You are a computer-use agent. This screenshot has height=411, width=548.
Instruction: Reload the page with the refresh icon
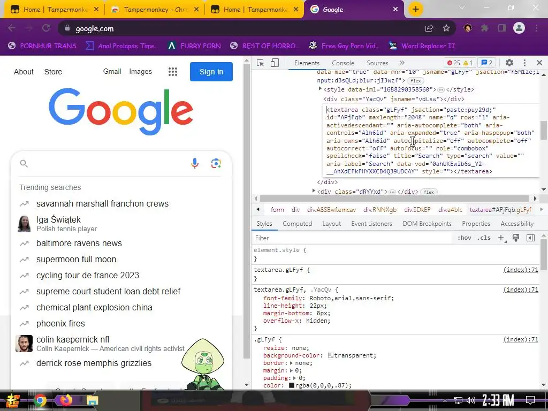point(46,28)
